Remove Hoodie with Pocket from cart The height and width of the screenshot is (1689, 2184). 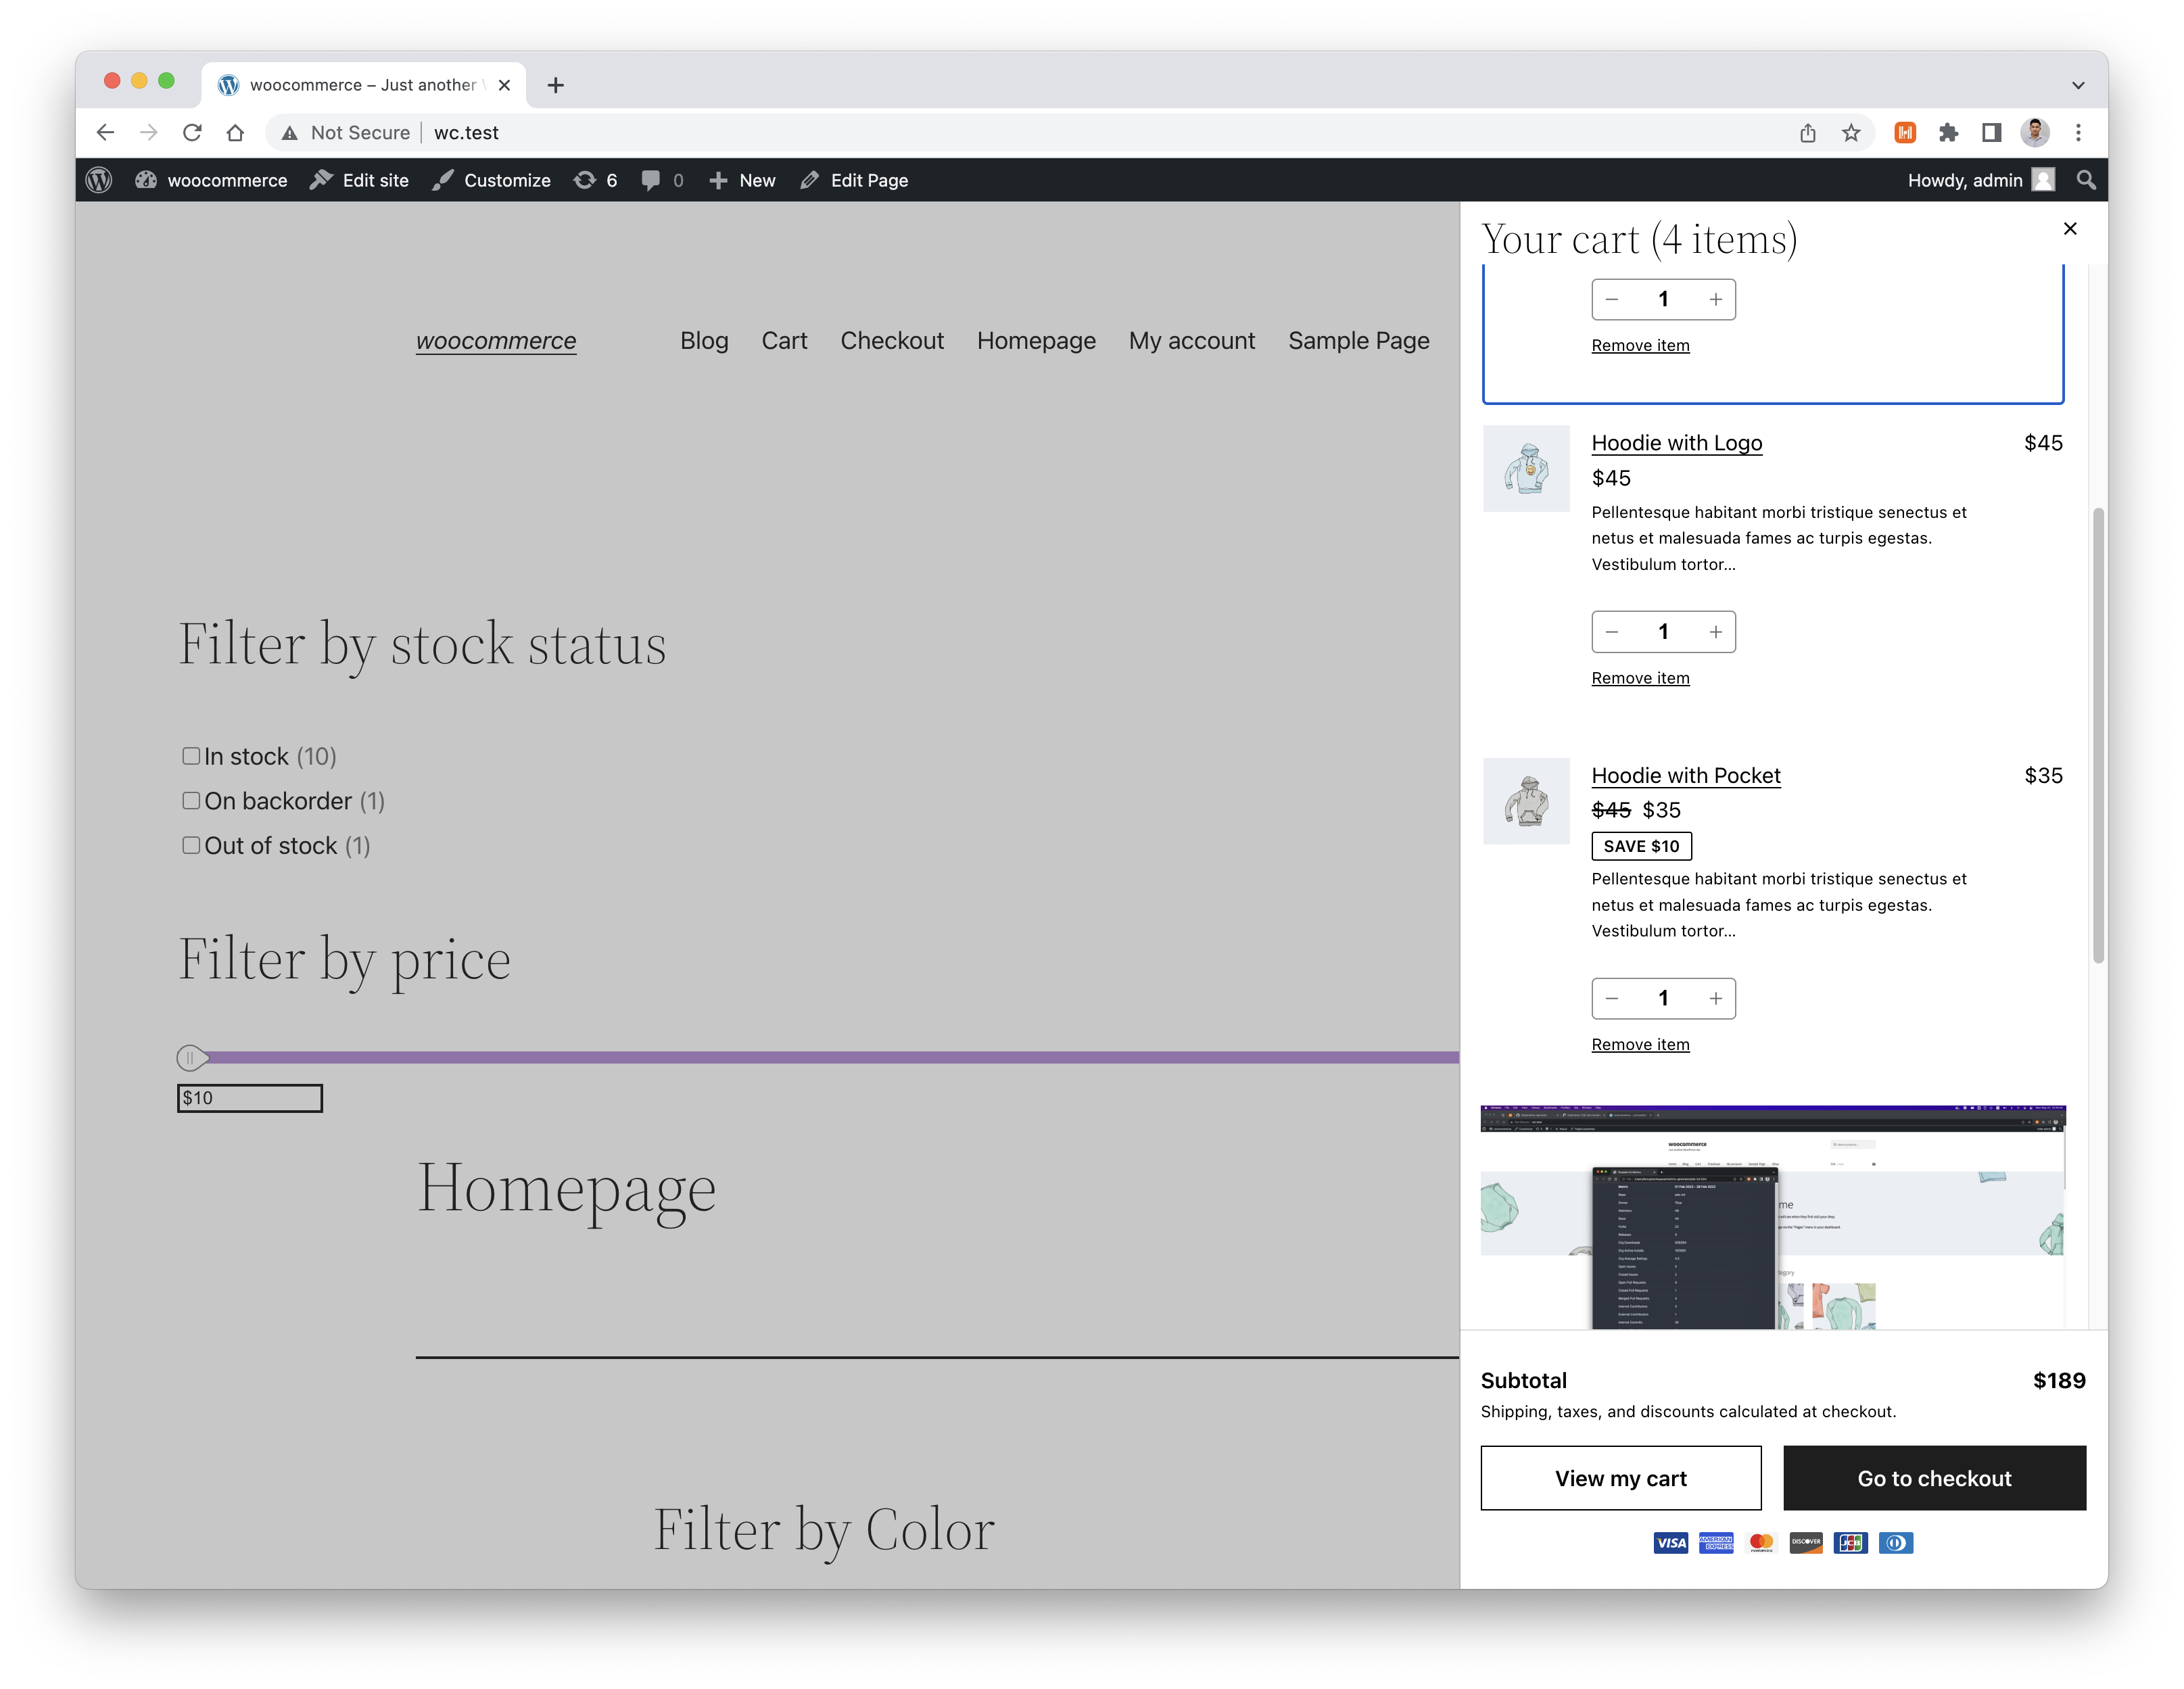click(1640, 1045)
